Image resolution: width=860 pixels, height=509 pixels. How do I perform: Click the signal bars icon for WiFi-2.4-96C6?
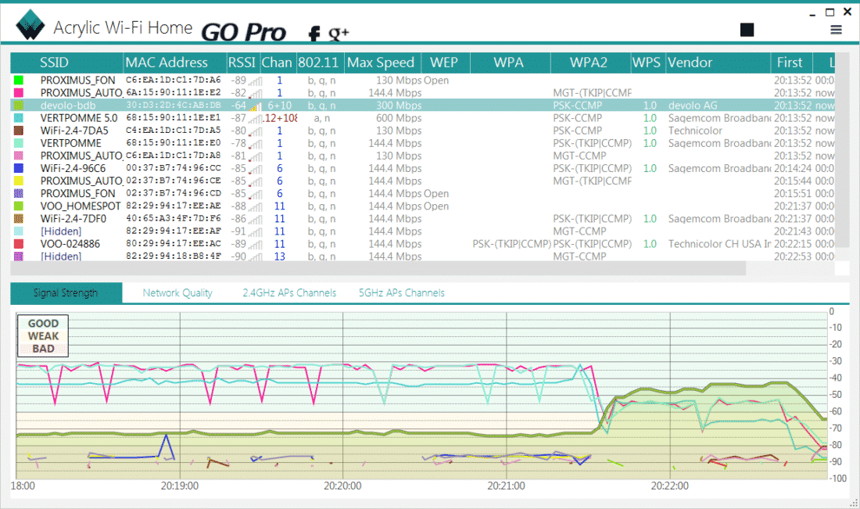[255, 169]
